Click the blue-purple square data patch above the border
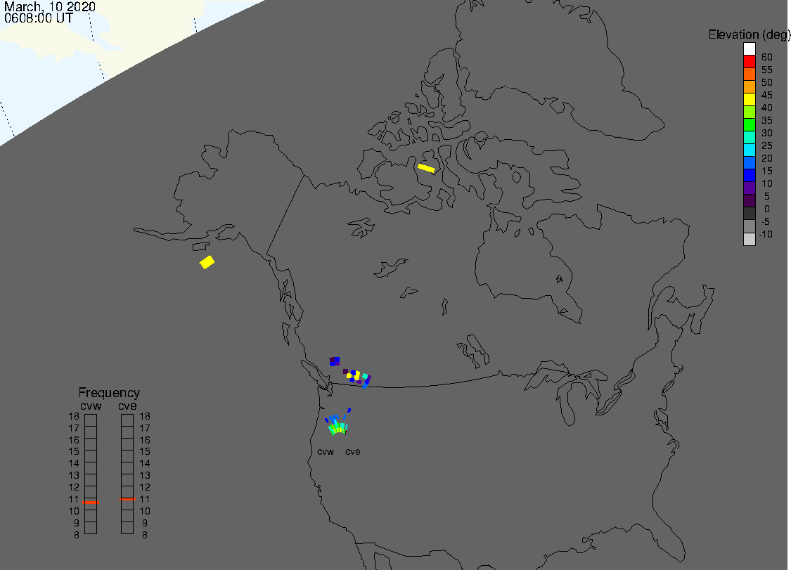The width and height of the screenshot is (791, 570). click(335, 361)
